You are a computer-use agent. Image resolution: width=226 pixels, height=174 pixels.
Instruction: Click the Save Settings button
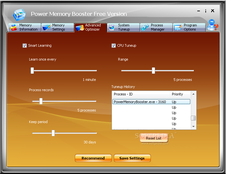coord(132,158)
